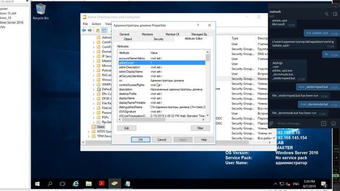The width and height of the screenshot is (340, 191).
Task: Select the Users container in the tree
Action: 100,127
